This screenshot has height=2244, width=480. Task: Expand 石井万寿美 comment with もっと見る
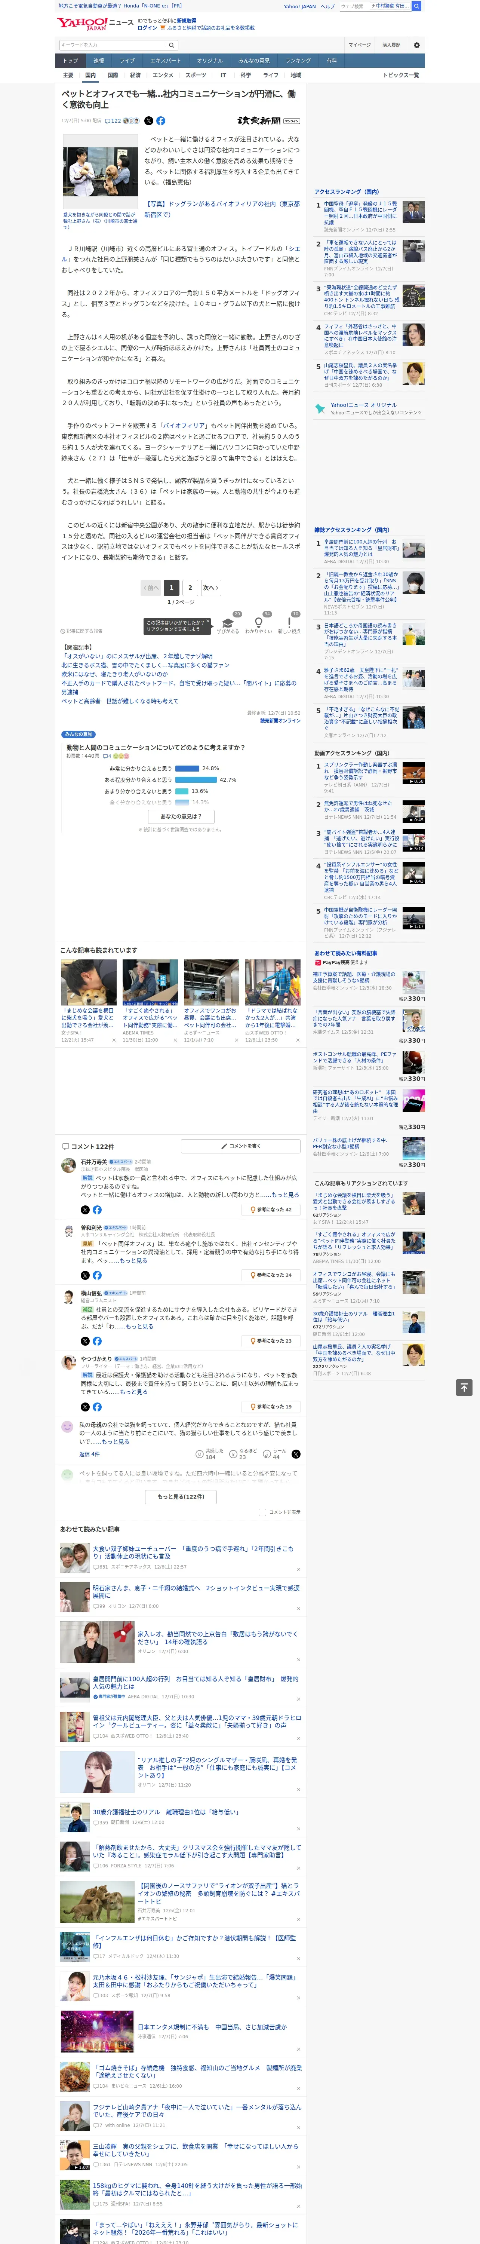click(x=285, y=1195)
